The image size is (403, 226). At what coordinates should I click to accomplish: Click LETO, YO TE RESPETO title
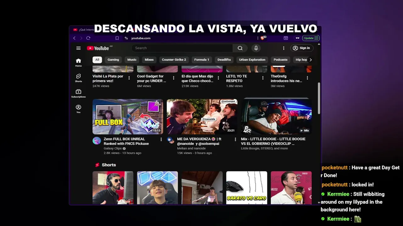236,78
